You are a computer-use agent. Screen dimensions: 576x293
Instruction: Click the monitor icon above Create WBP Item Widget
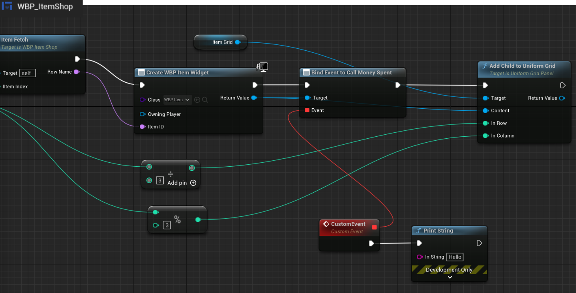point(263,67)
